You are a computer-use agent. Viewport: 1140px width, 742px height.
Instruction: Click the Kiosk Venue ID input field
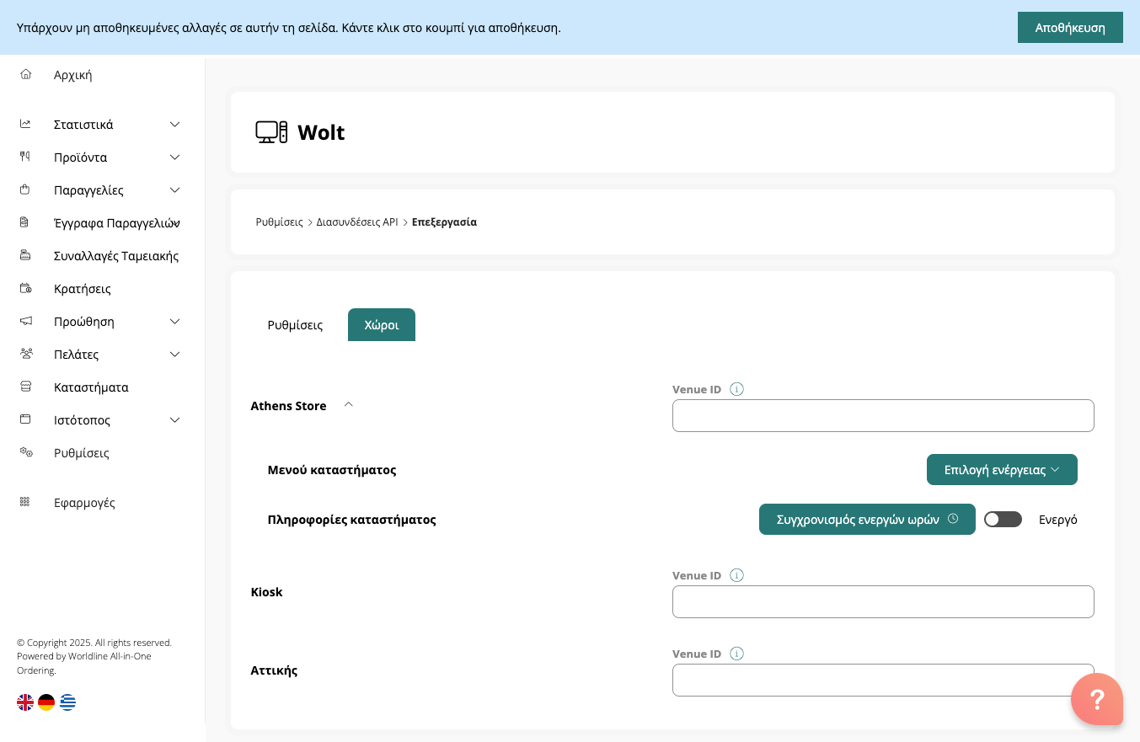[x=882, y=602]
